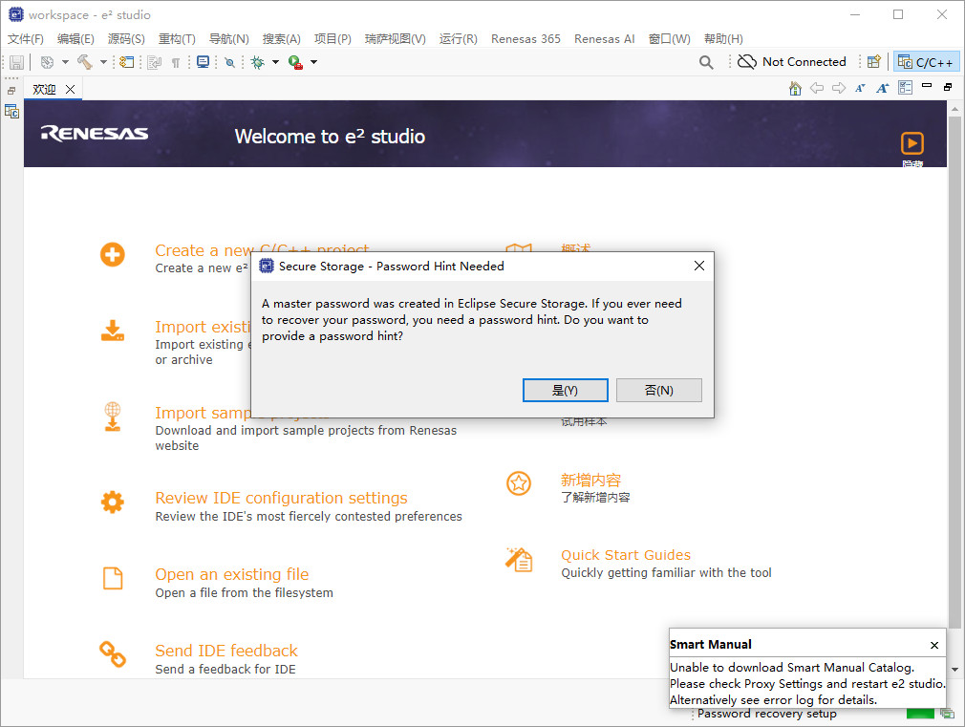The image size is (965, 727).
Task: Click the back arrow on Welcome toolbar
Action: [x=817, y=88]
